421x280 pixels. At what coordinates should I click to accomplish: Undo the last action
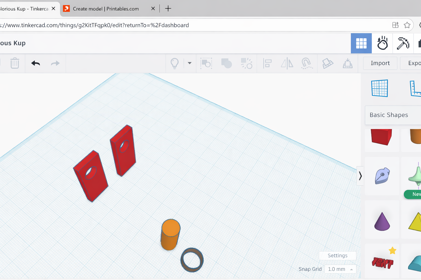click(x=36, y=63)
